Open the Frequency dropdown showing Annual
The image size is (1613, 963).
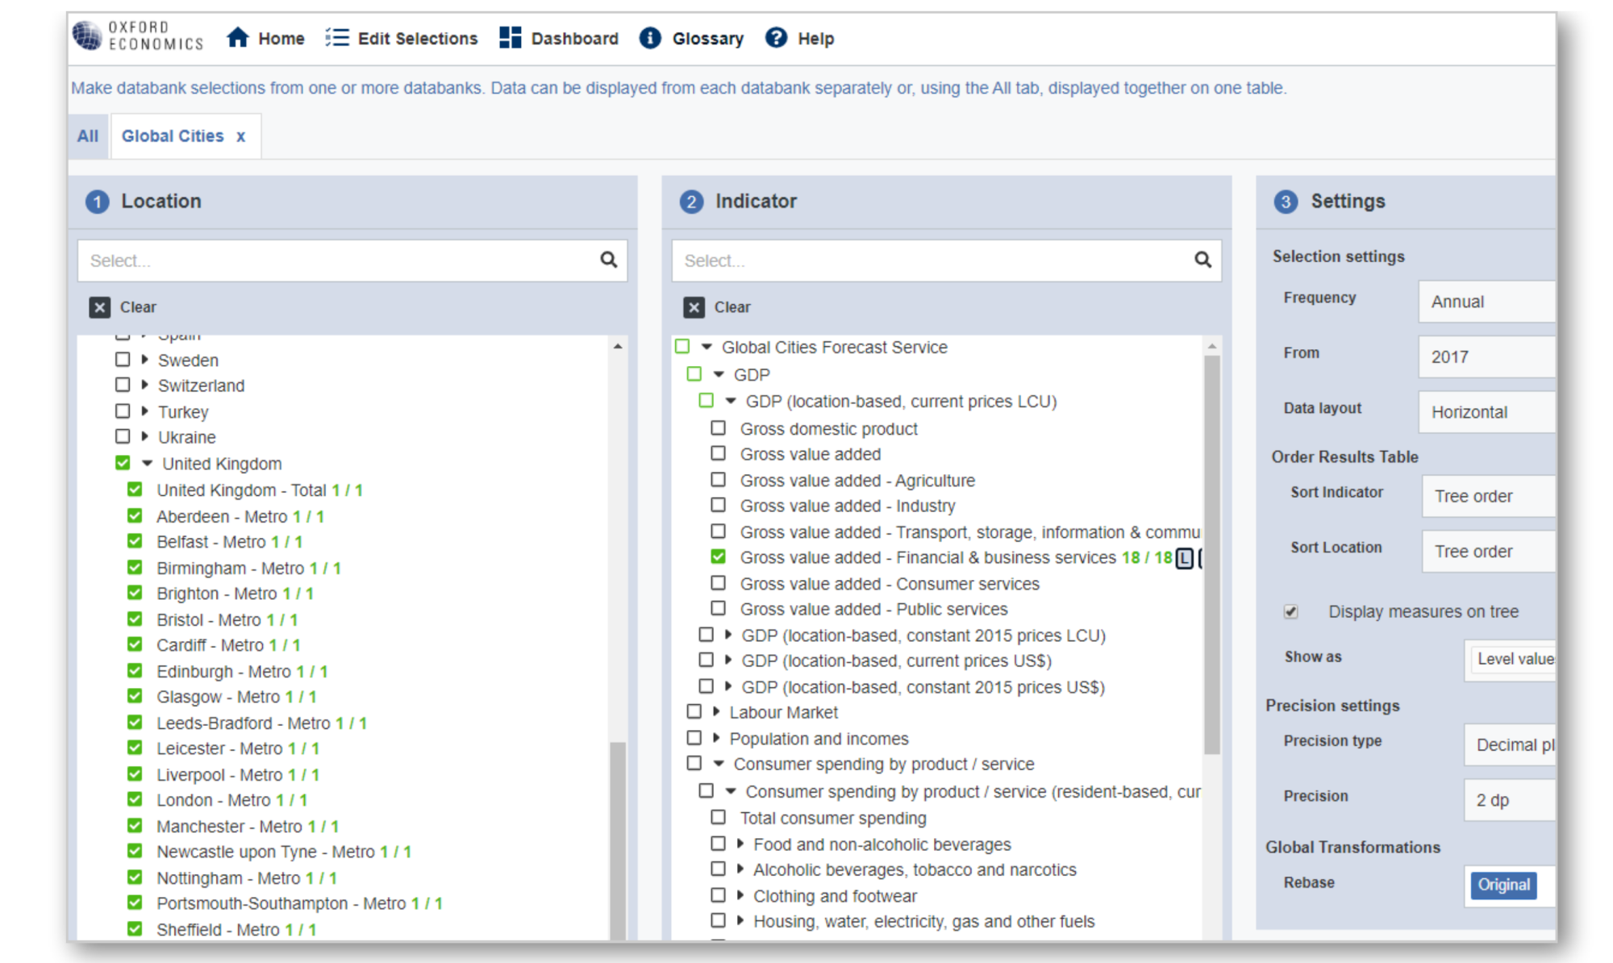(x=1486, y=302)
